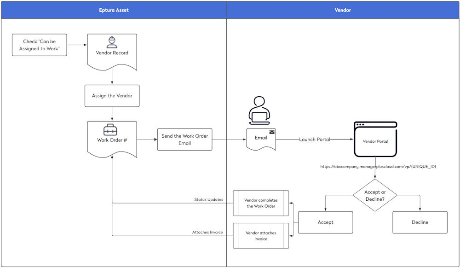Select the Decline box
Screen dimensions: 460x268
point(420,222)
